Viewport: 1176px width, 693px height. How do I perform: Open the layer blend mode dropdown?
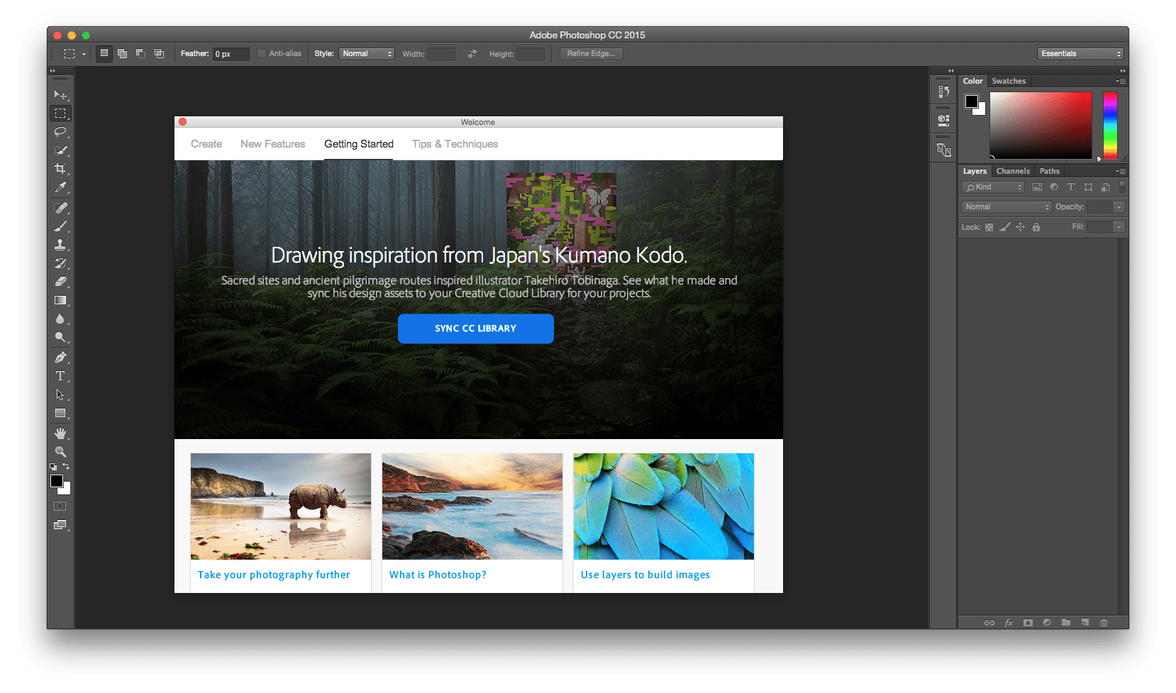[1006, 207]
